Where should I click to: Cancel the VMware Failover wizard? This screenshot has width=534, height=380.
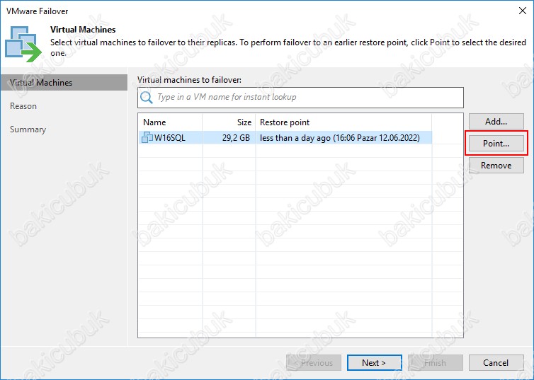coord(496,363)
